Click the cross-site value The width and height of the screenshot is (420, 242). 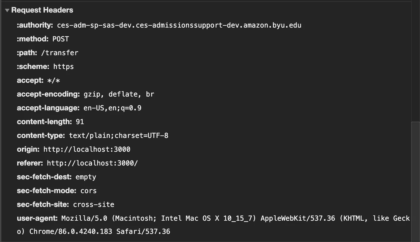(x=94, y=204)
